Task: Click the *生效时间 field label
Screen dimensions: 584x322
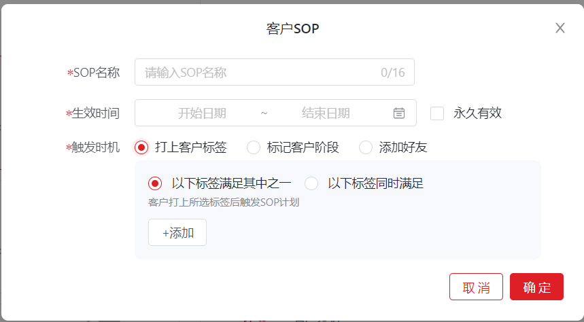Action: click(x=92, y=113)
